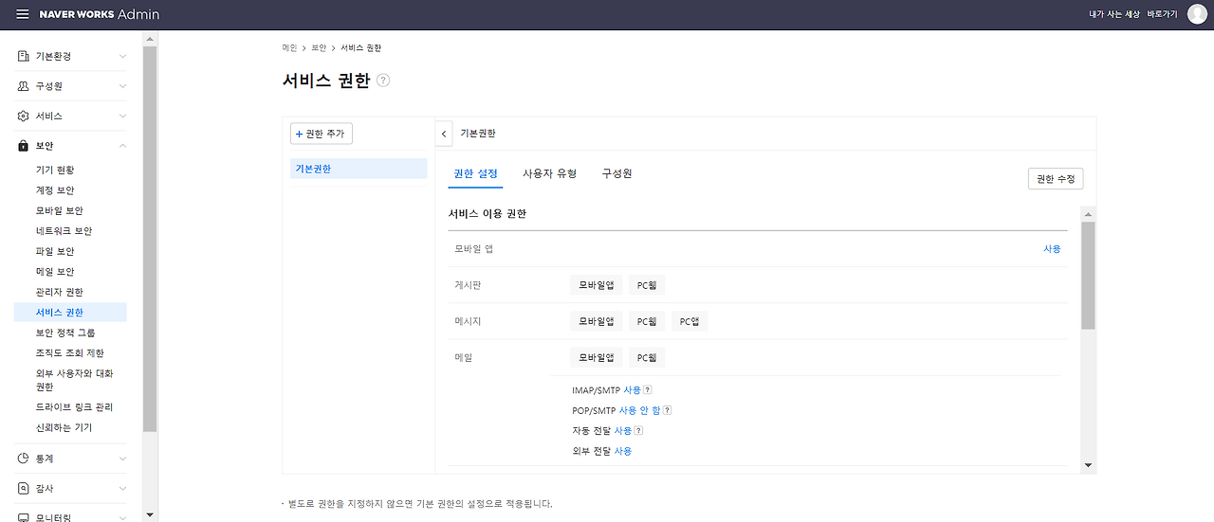The width and height of the screenshot is (1214, 522).
Task: Open help icon beside IMAP/SMTP 사용
Action: click(648, 390)
